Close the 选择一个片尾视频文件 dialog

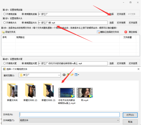pos(138,69)
